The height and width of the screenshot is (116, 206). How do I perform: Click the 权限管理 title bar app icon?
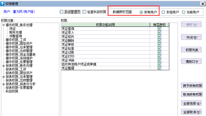(3, 3)
